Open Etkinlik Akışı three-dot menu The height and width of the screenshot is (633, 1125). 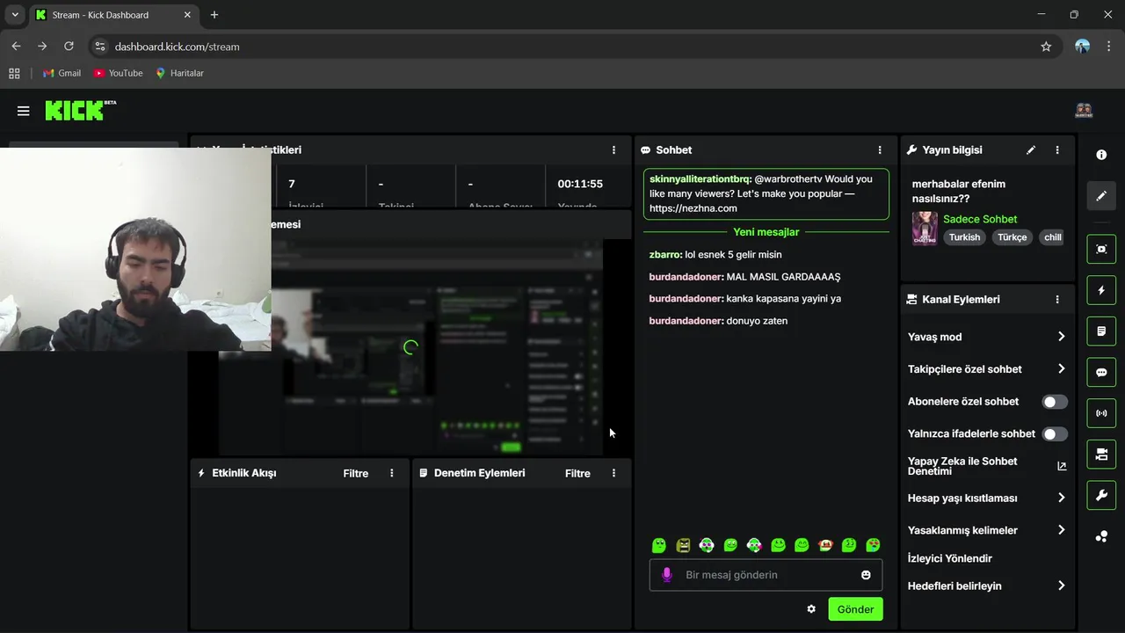pyautogui.click(x=392, y=473)
